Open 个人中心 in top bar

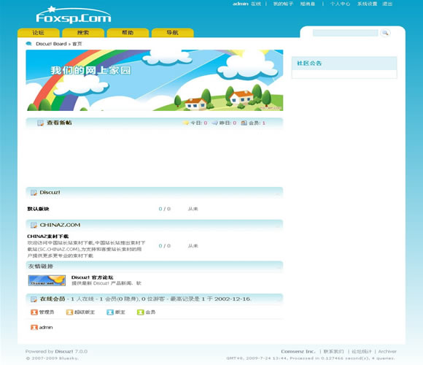pyautogui.click(x=340, y=4)
